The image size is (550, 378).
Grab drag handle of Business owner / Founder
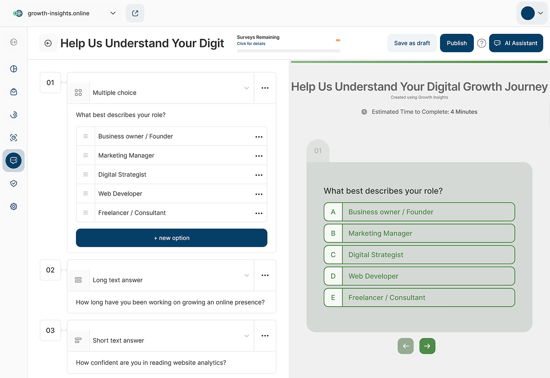pyautogui.click(x=86, y=136)
